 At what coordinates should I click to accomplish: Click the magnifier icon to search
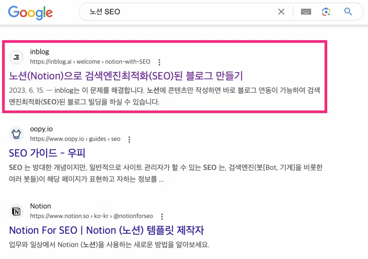tap(348, 11)
